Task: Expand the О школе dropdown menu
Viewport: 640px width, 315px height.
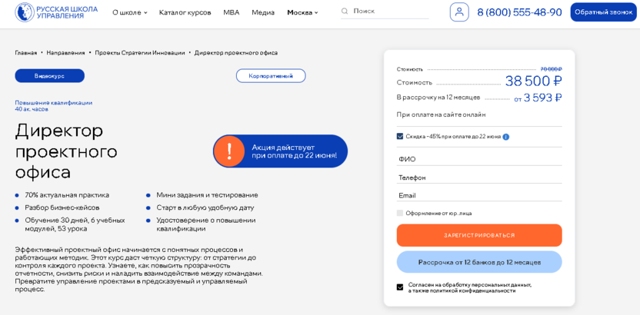Action: tap(129, 12)
